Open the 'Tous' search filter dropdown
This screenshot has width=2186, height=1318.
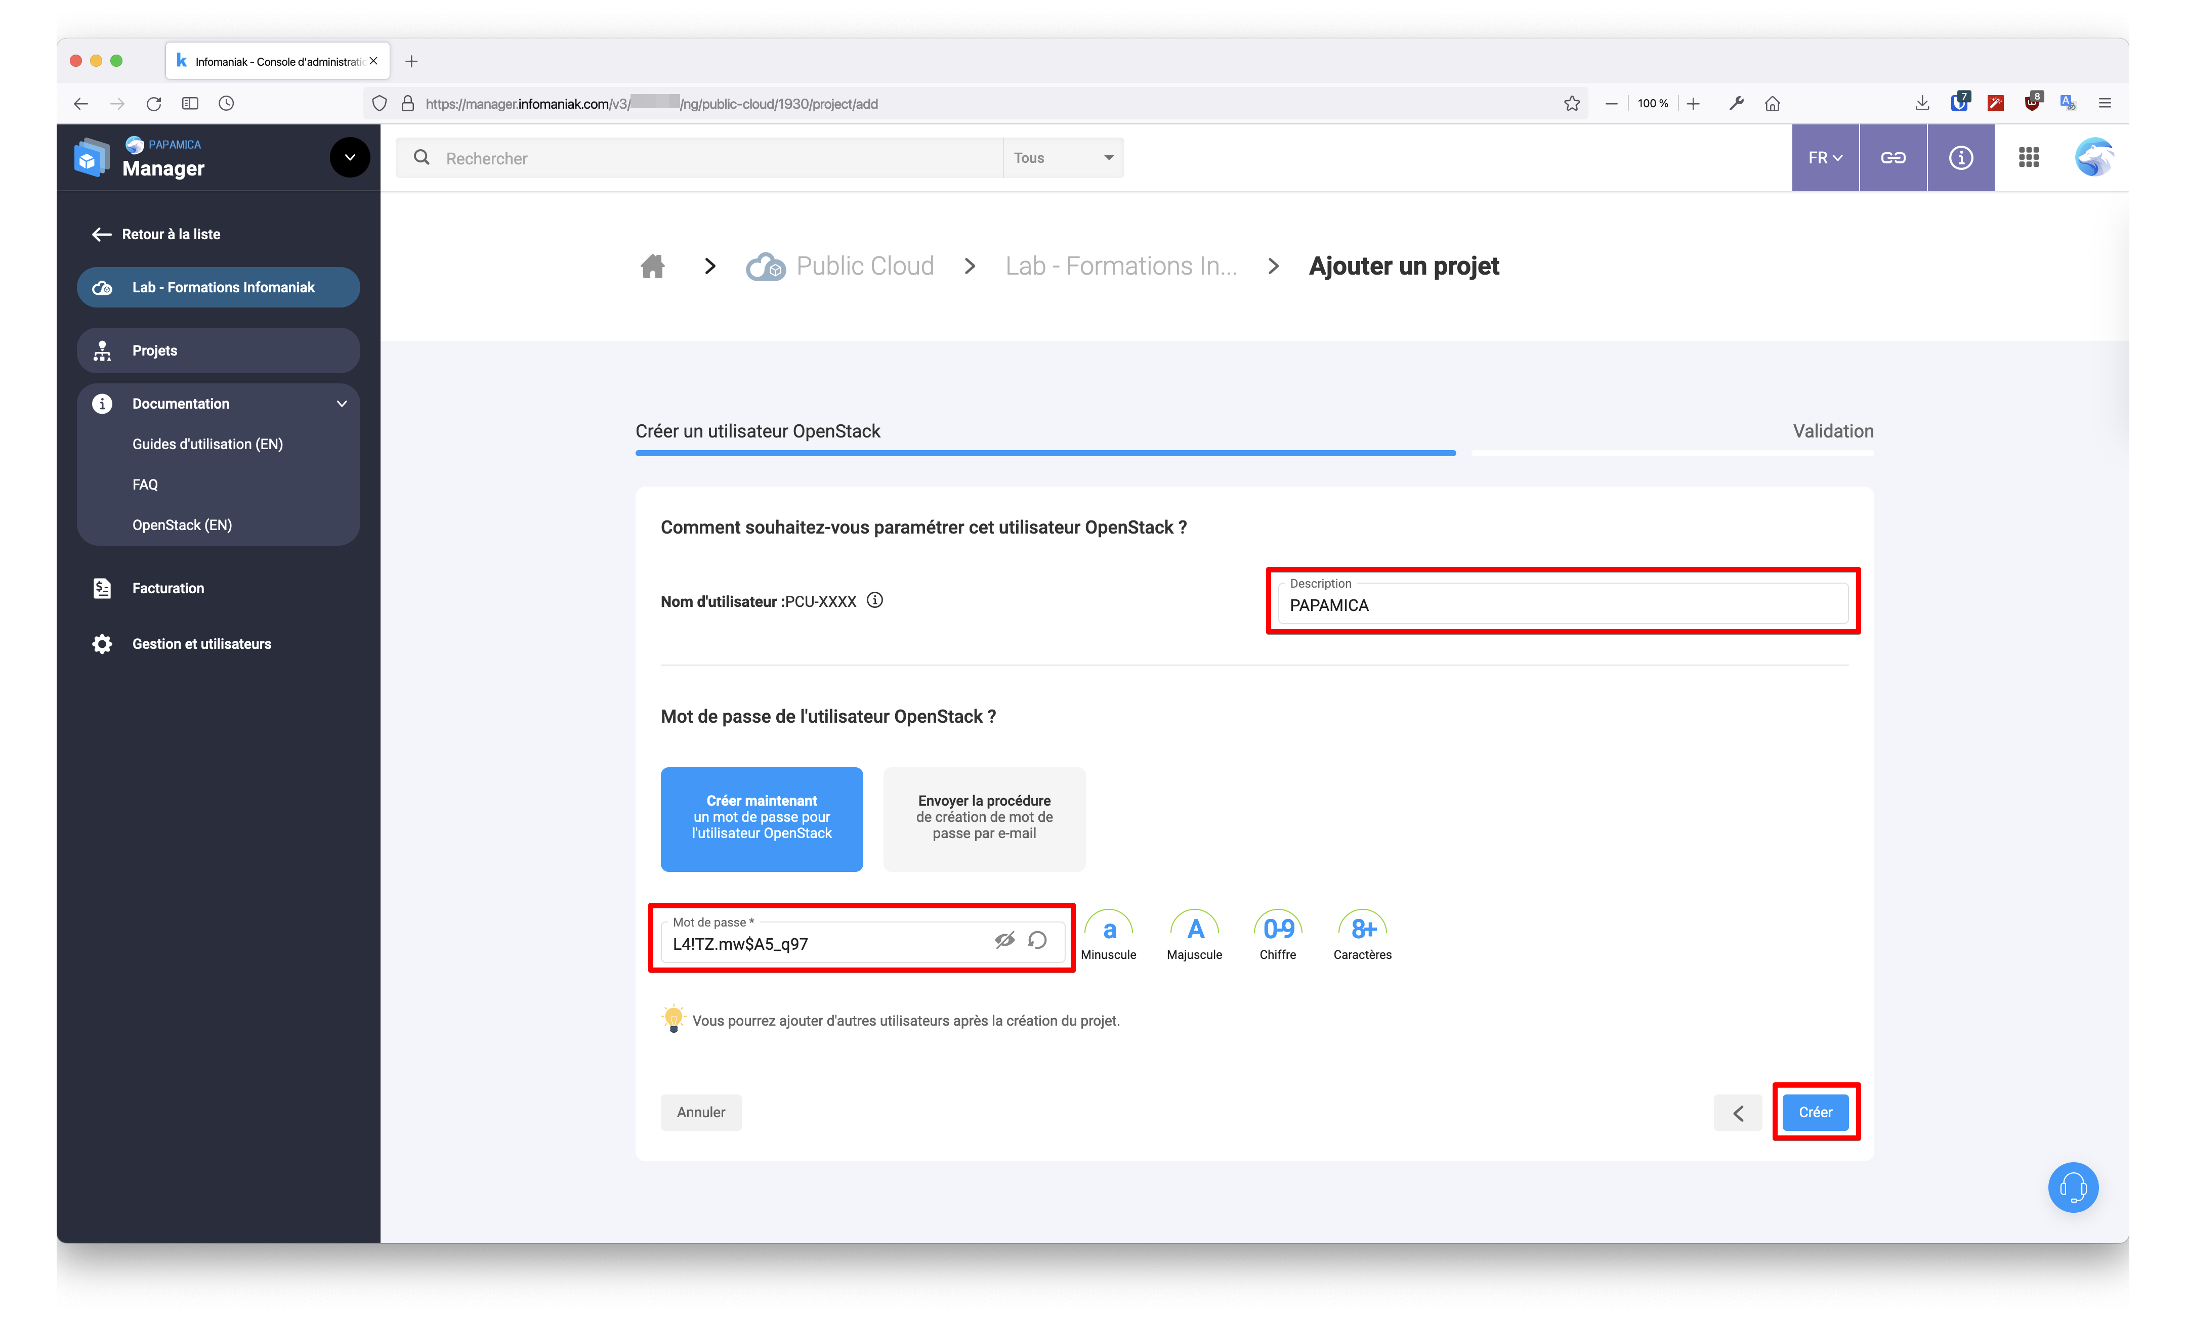1063,158
